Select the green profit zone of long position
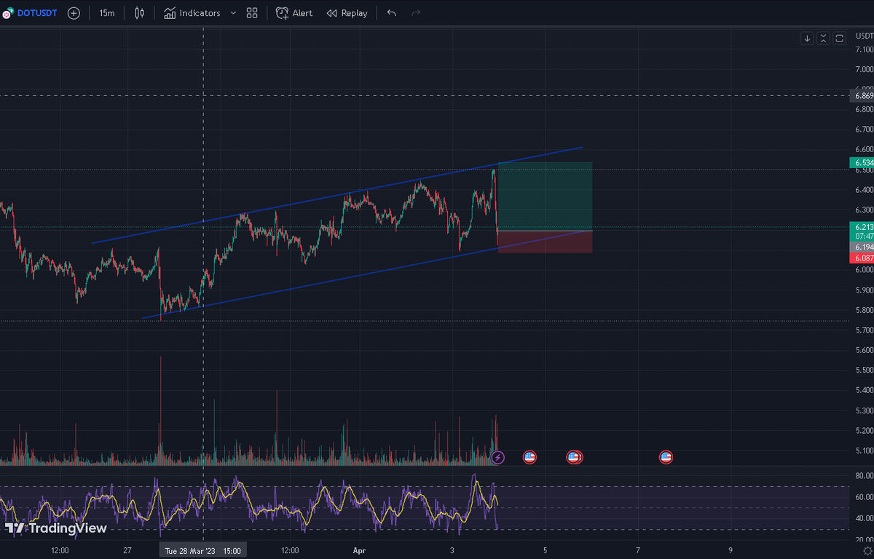The width and height of the screenshot is (874, 559). pyautogui.click(x=545, y=197)
